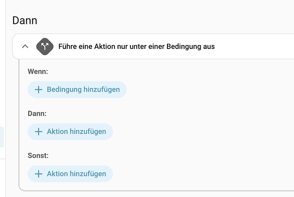This screenshot has height=197, width=294.
Task: Click the word Bedingung in add-condition button
Action: pyautogui.click(x=65, y=90)
